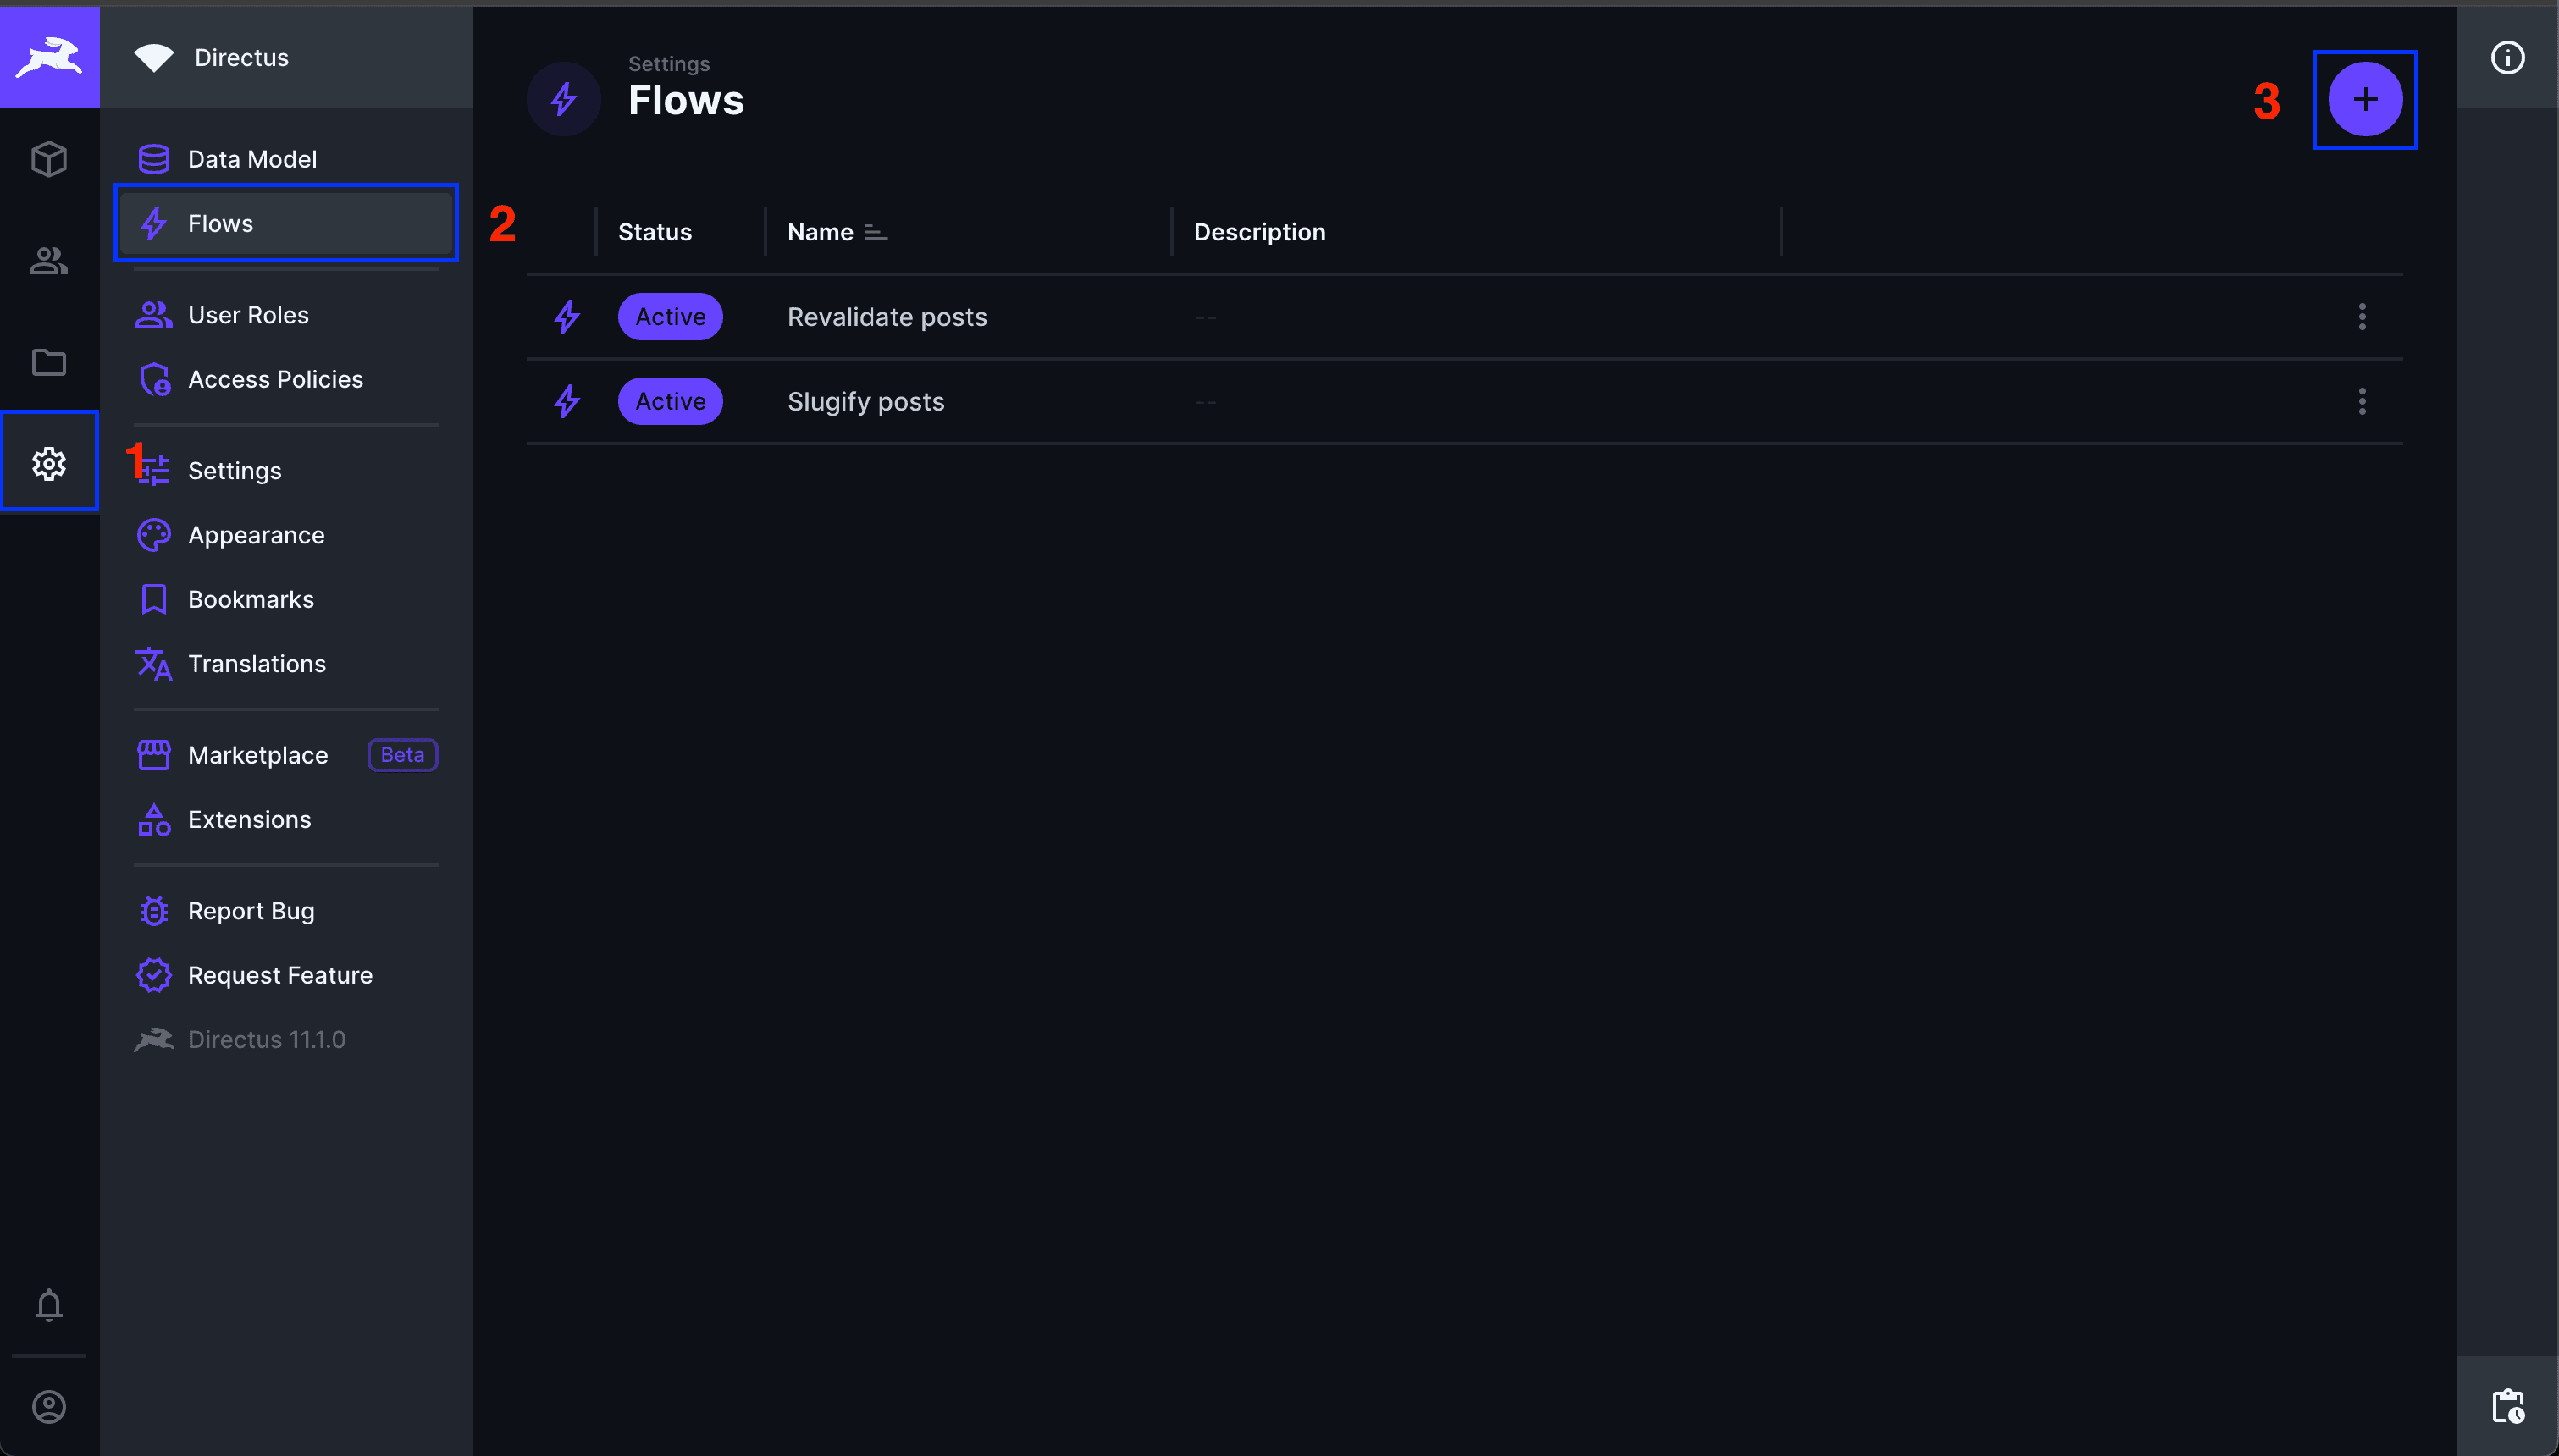Click the Appearance palette icon

155,534
